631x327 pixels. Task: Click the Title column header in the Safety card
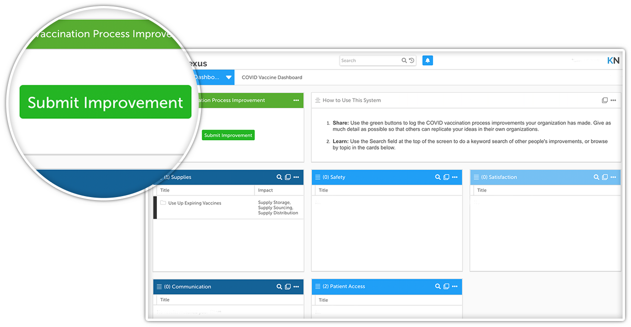[x=323, y=190]
